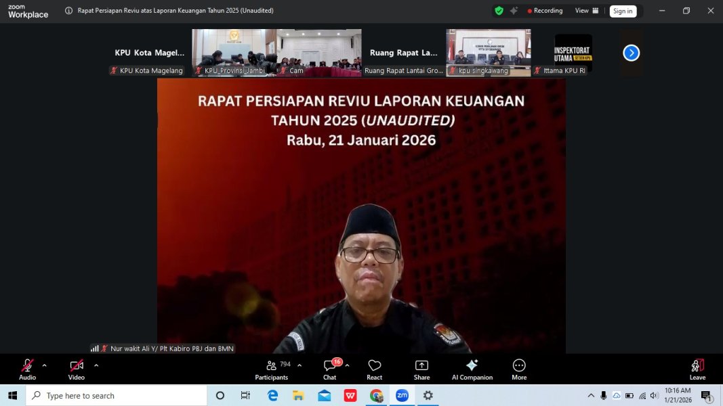Click the green encryption shield icon
The image size is (723, 406).
point(499,11)
